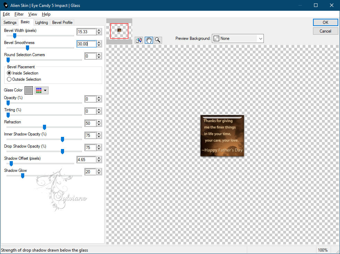This screenshot has height=254, width=340.
Task: Adjust Inner Shadow Opacity spinner arrows
Action: (x=99, y=135)
